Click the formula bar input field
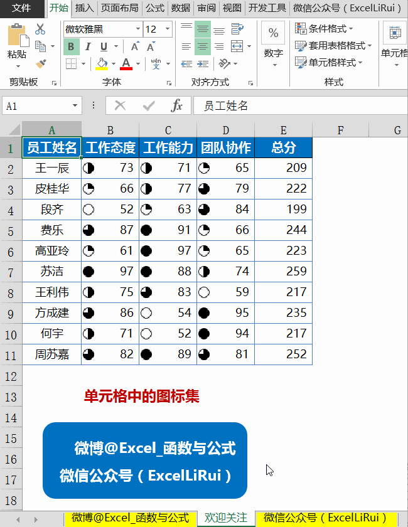 300,106
